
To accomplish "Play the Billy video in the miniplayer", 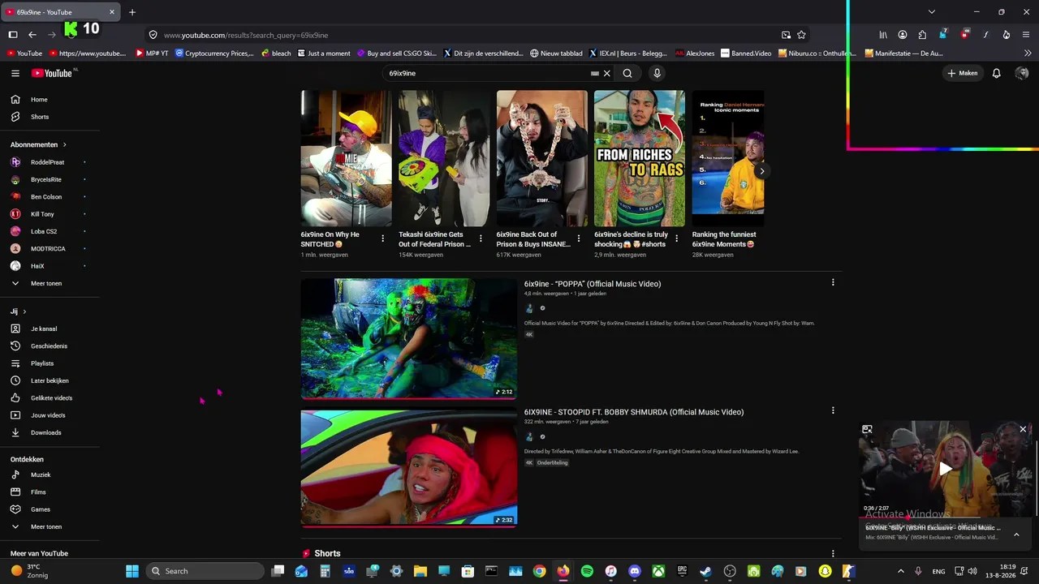I will point(946,469).
